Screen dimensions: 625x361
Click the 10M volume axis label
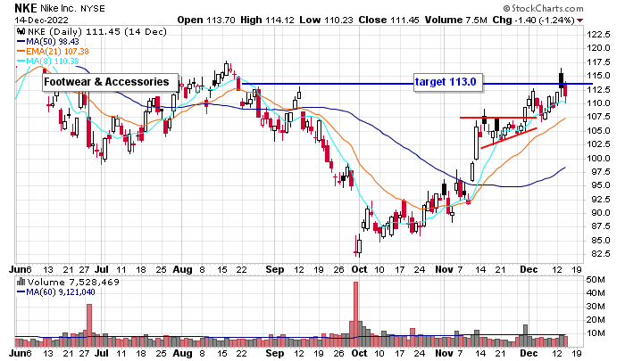point(596,333)
